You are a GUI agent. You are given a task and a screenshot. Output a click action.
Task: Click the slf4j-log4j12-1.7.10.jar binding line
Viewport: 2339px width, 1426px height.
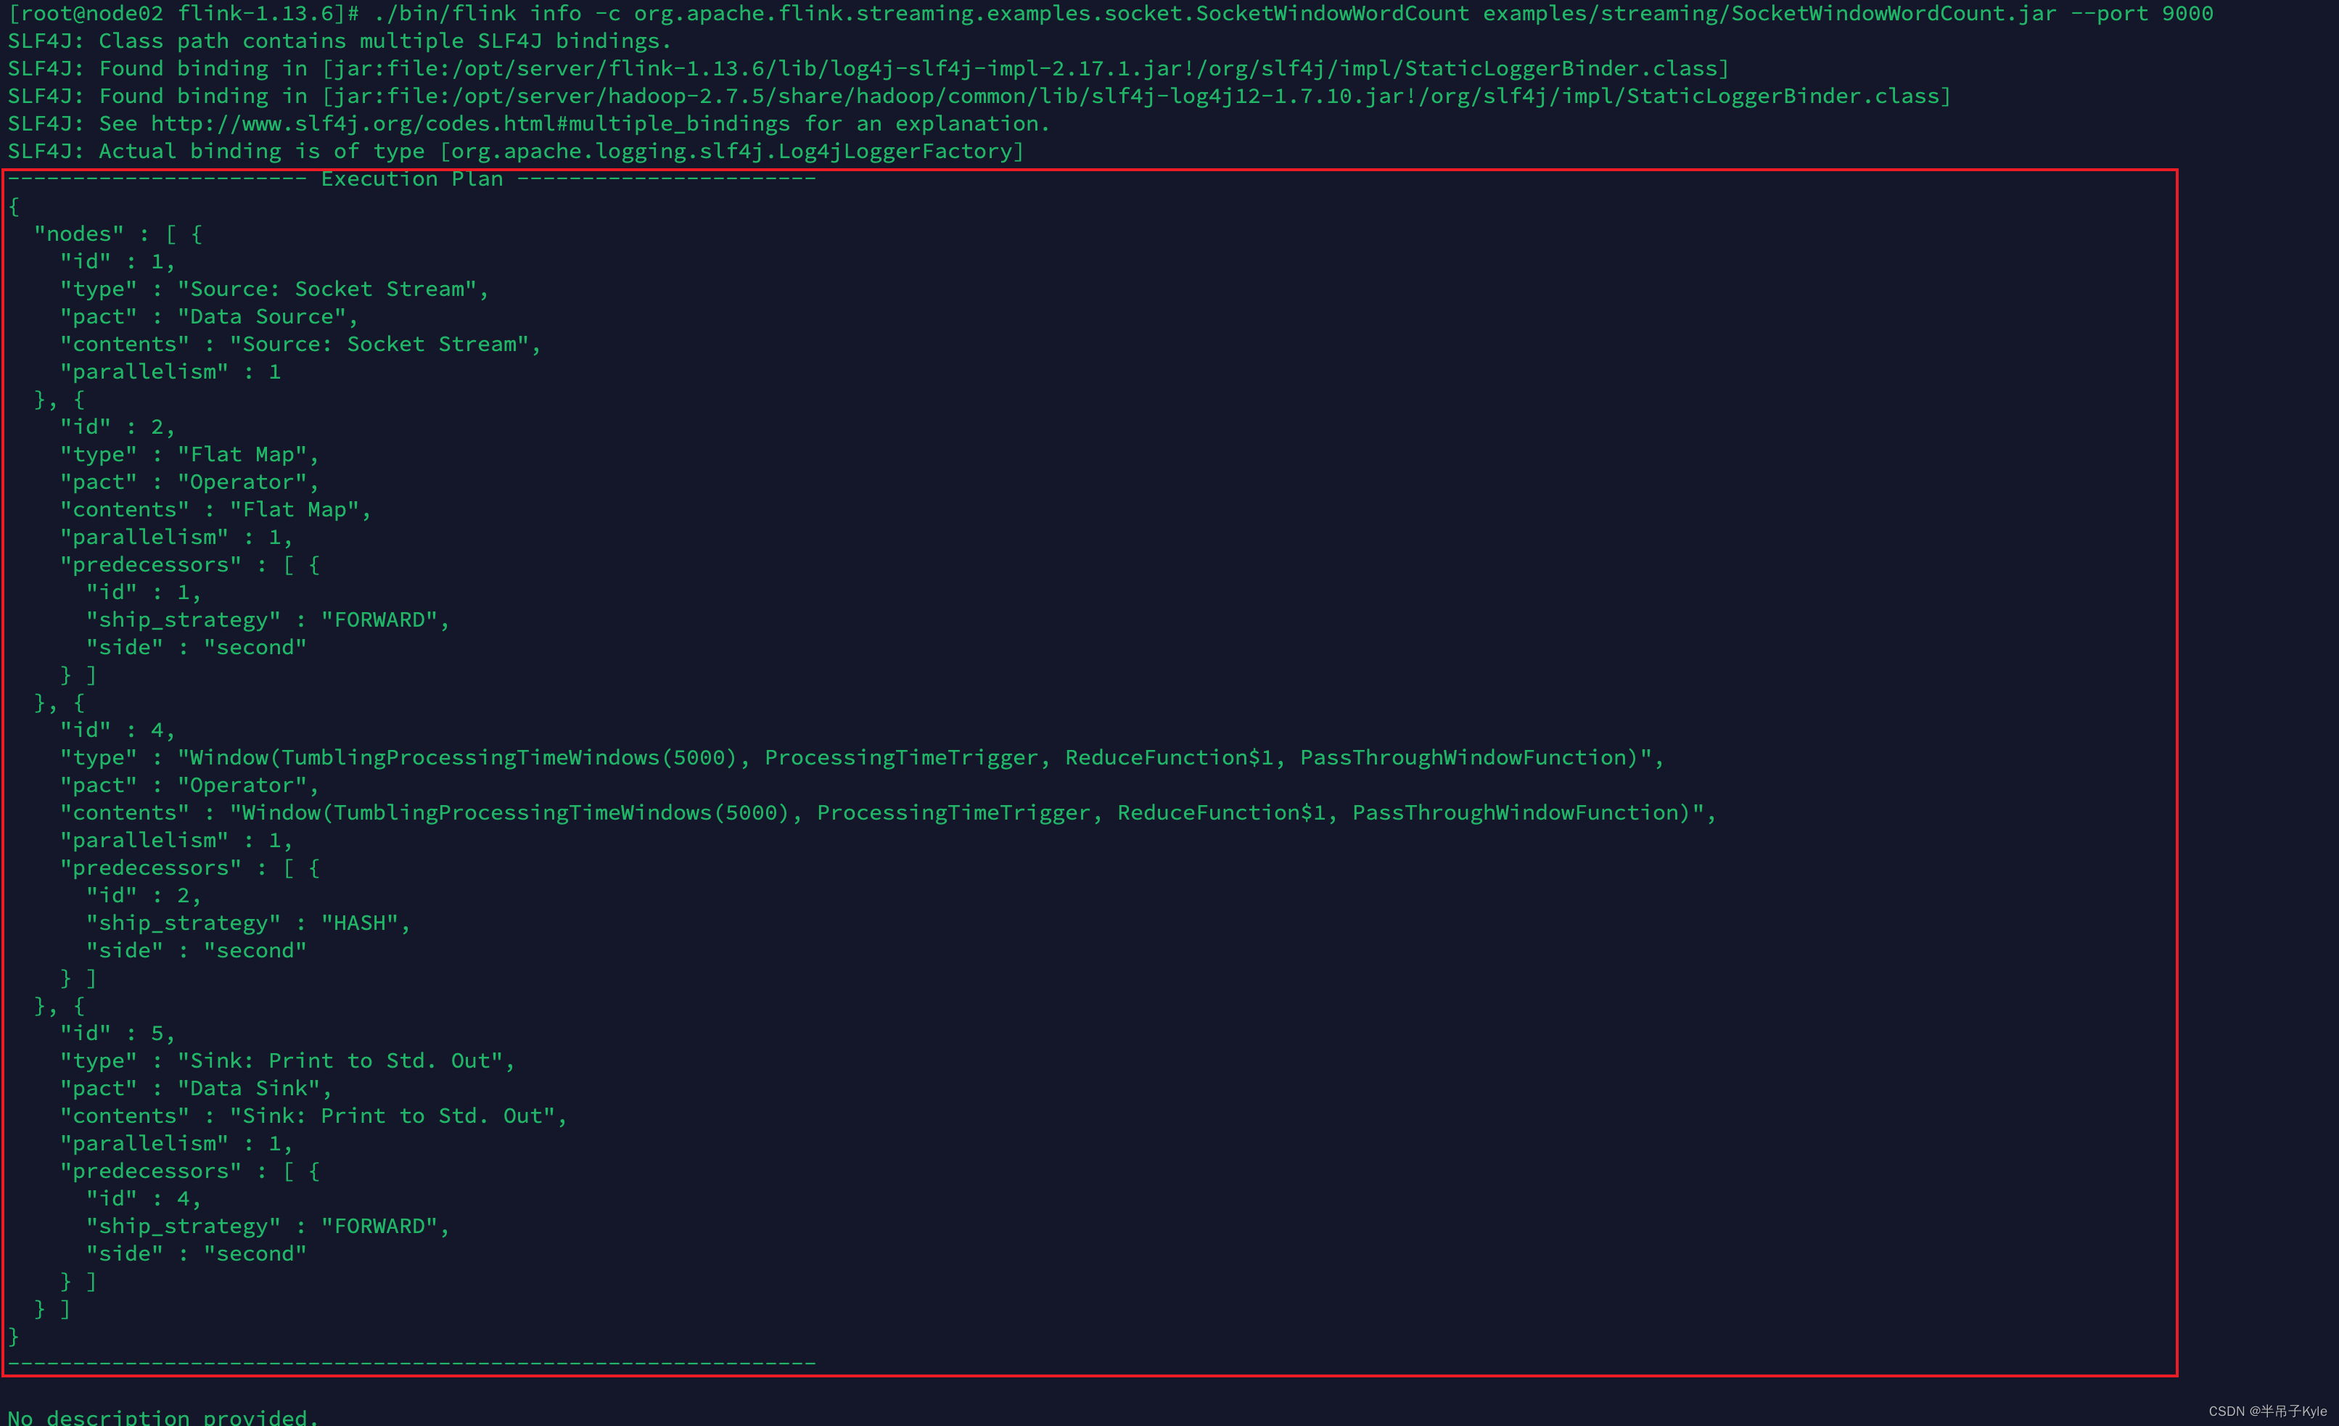pyautogui.click(x=979, y=96)
